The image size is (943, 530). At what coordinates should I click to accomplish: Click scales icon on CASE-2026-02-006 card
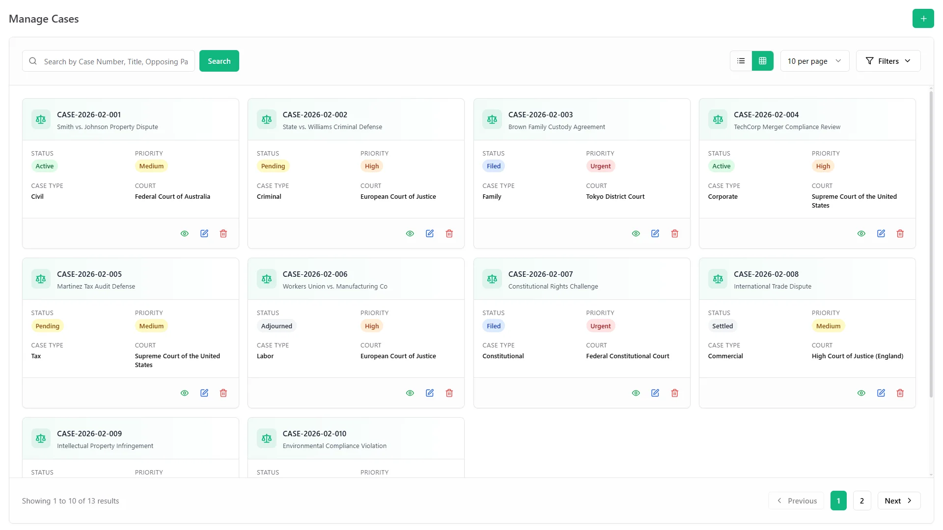point(267,279)
